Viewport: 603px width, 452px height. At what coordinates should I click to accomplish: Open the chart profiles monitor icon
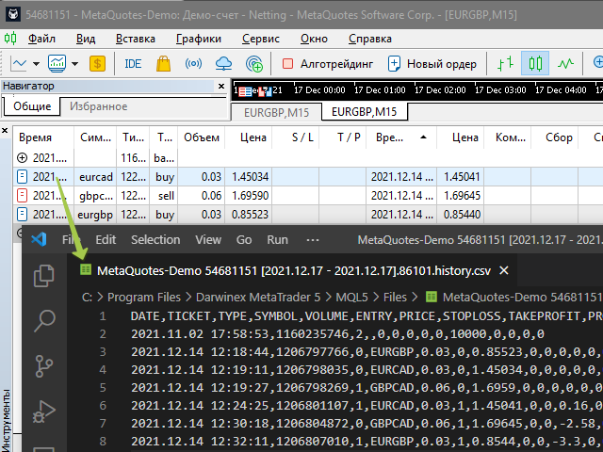(x=57, y=63)
